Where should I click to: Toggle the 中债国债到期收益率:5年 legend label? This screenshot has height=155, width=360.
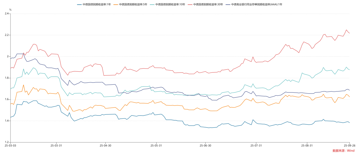click(x=133, y=5)
